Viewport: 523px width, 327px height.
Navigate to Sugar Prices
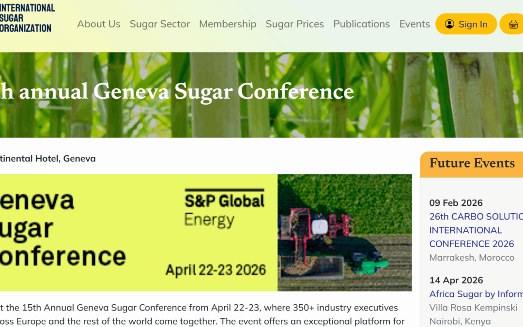pyautogui.click(x=294, y=24)
